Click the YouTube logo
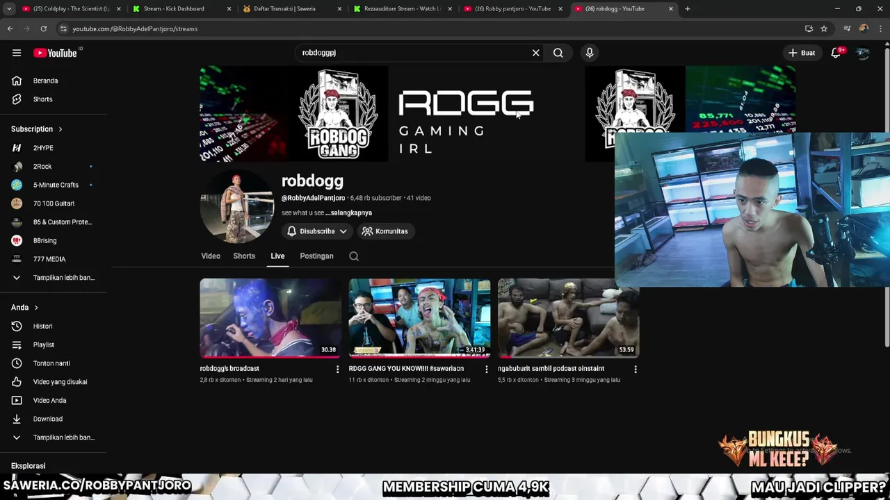Viewport: 890px width, 500px height. [x=56, y=53]
